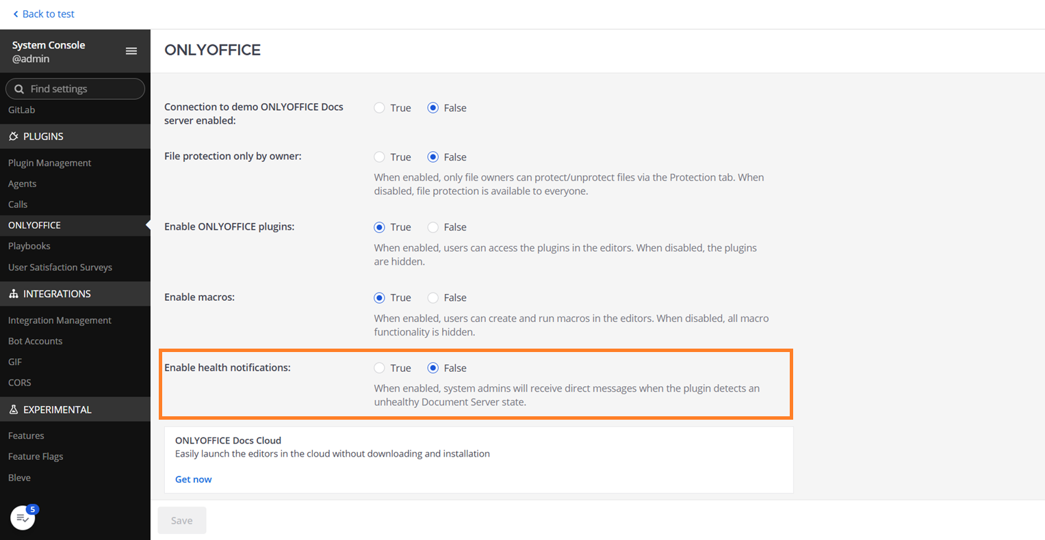The image size is (1045, 540).
Task: Select True for Enable macros
Action: [x=379, y=298]
